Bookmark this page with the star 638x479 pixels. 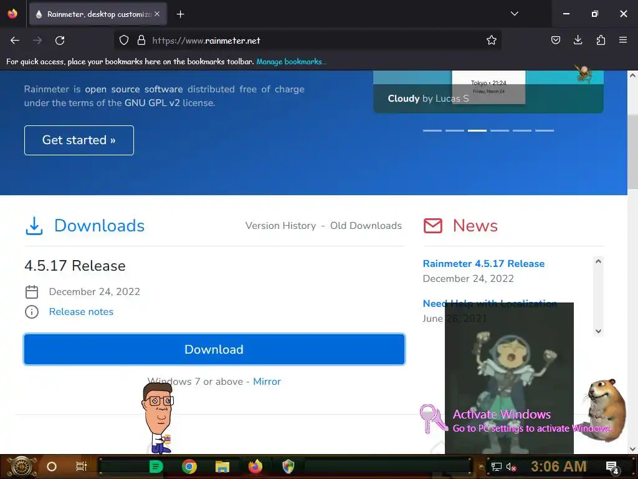(x=491, y=41)
